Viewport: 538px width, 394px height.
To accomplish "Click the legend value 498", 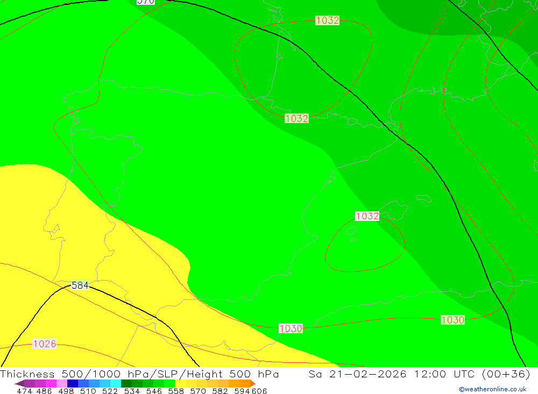I will click(66, 391).
